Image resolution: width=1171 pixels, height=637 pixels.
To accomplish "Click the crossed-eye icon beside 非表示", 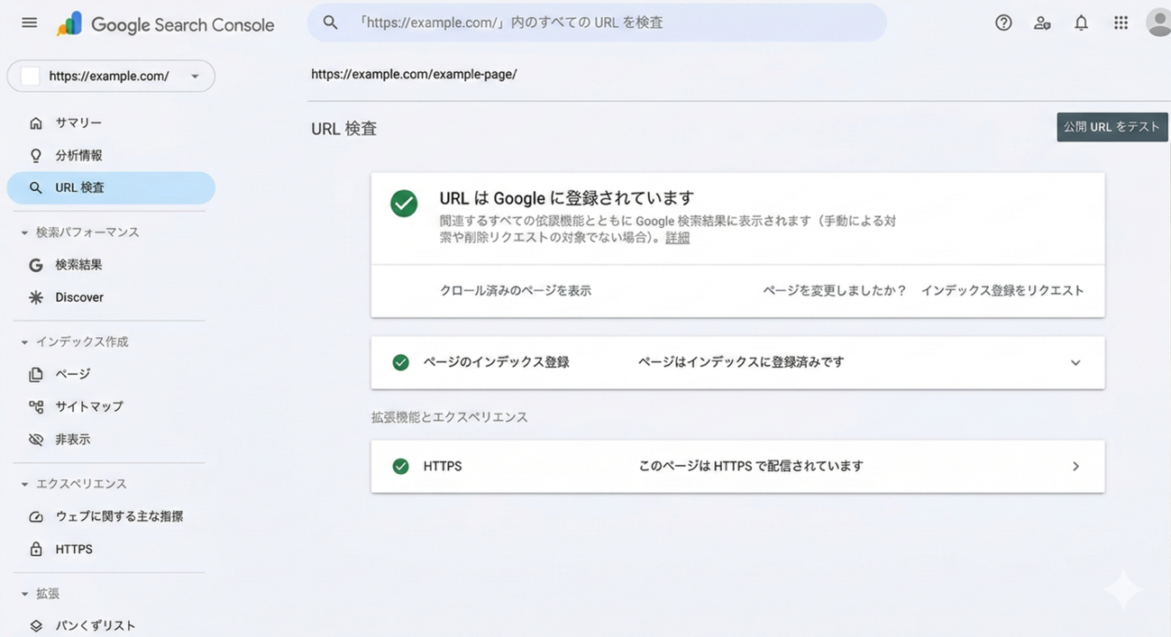I will (x=36, y=440).
